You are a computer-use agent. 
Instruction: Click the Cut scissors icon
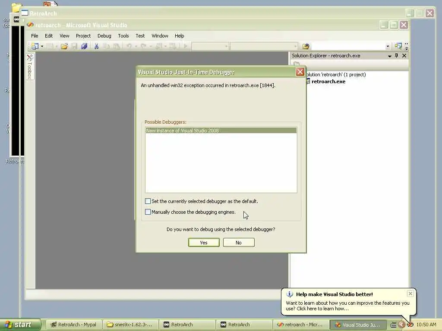(96, 46)
